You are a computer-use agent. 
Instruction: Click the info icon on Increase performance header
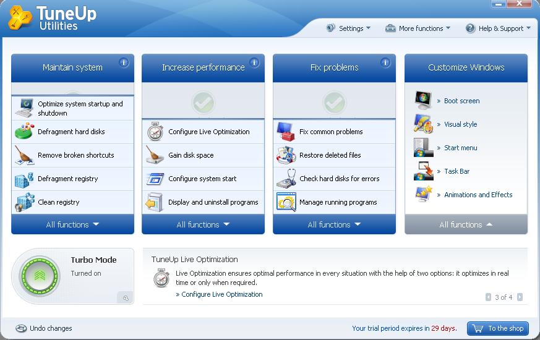point(254,62)
